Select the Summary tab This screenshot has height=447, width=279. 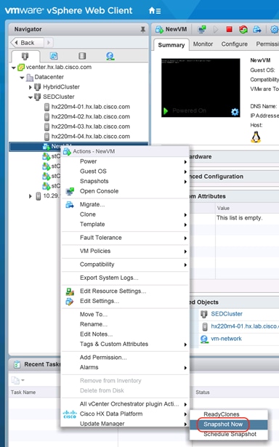(x=171, y=45)
